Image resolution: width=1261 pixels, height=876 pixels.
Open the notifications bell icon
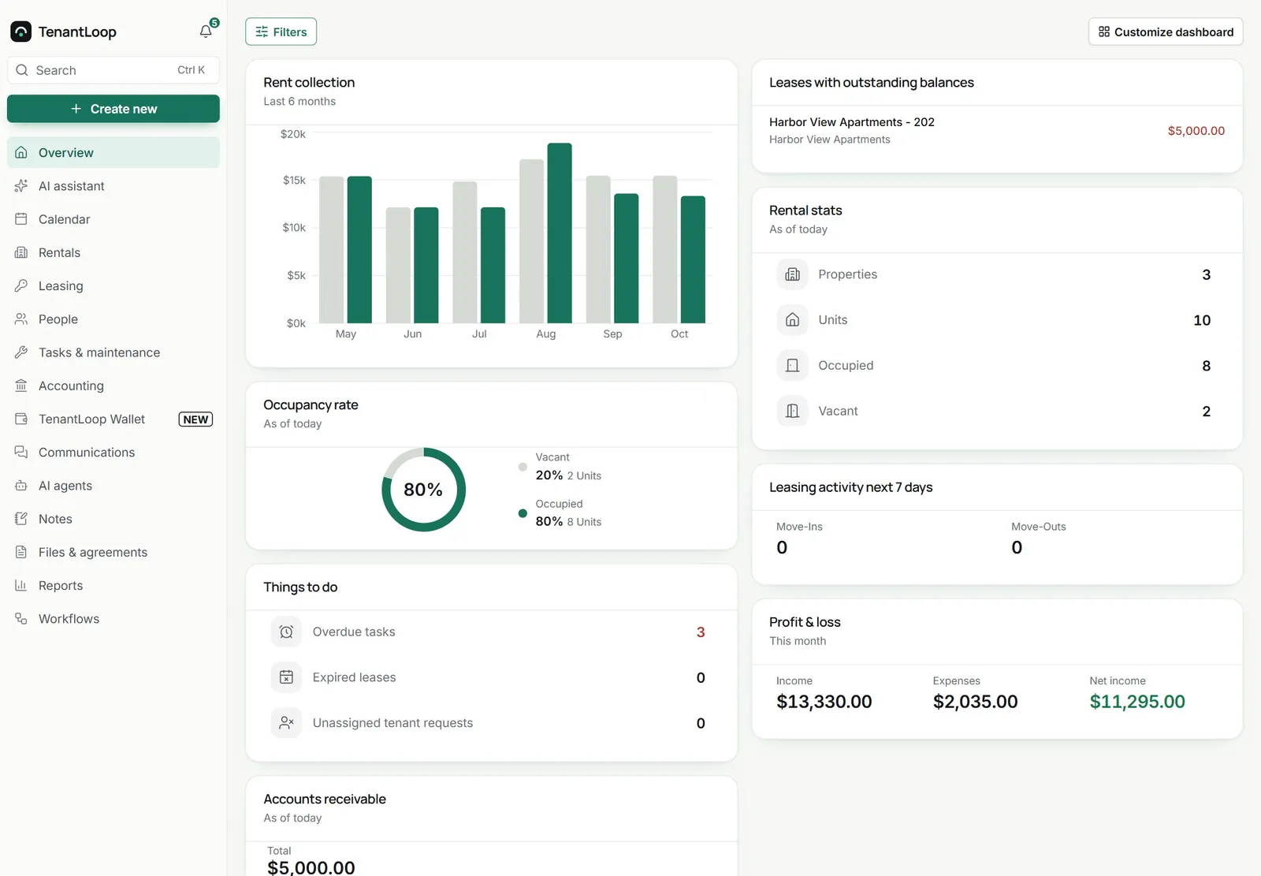pyautogui.click(x=206, y=32)
